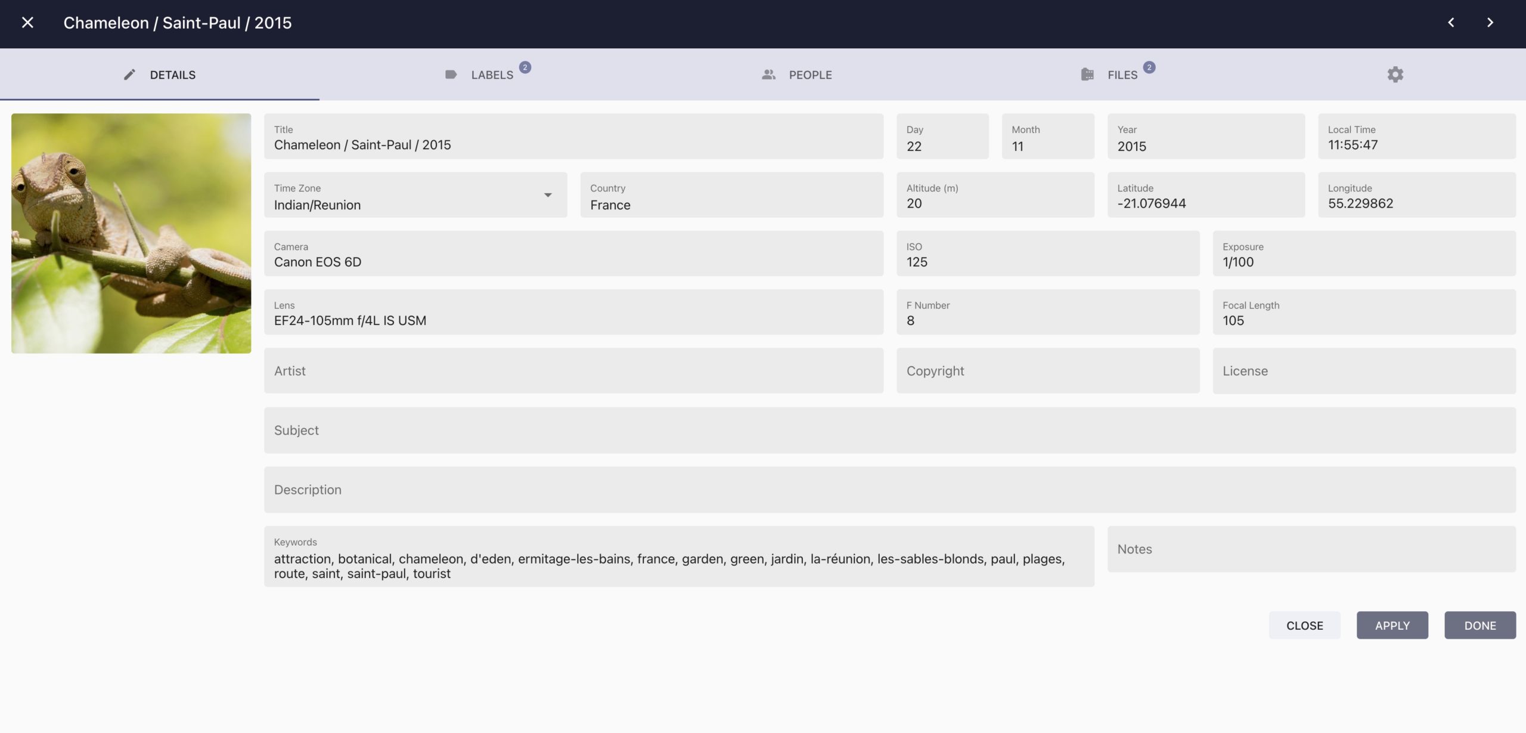The height and width of the screenshot is (733, 1526).
Task: Go to the previous photo arrow
Action: [1451, 23]
